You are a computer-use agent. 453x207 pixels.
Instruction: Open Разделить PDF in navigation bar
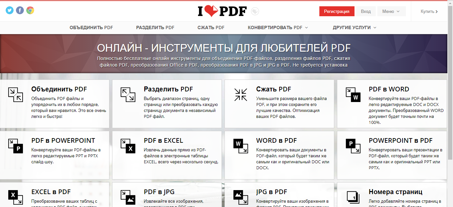point(155,27)
